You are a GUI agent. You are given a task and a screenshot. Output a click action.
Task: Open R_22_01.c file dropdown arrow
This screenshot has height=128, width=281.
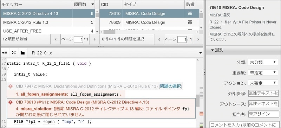(201, 53)
